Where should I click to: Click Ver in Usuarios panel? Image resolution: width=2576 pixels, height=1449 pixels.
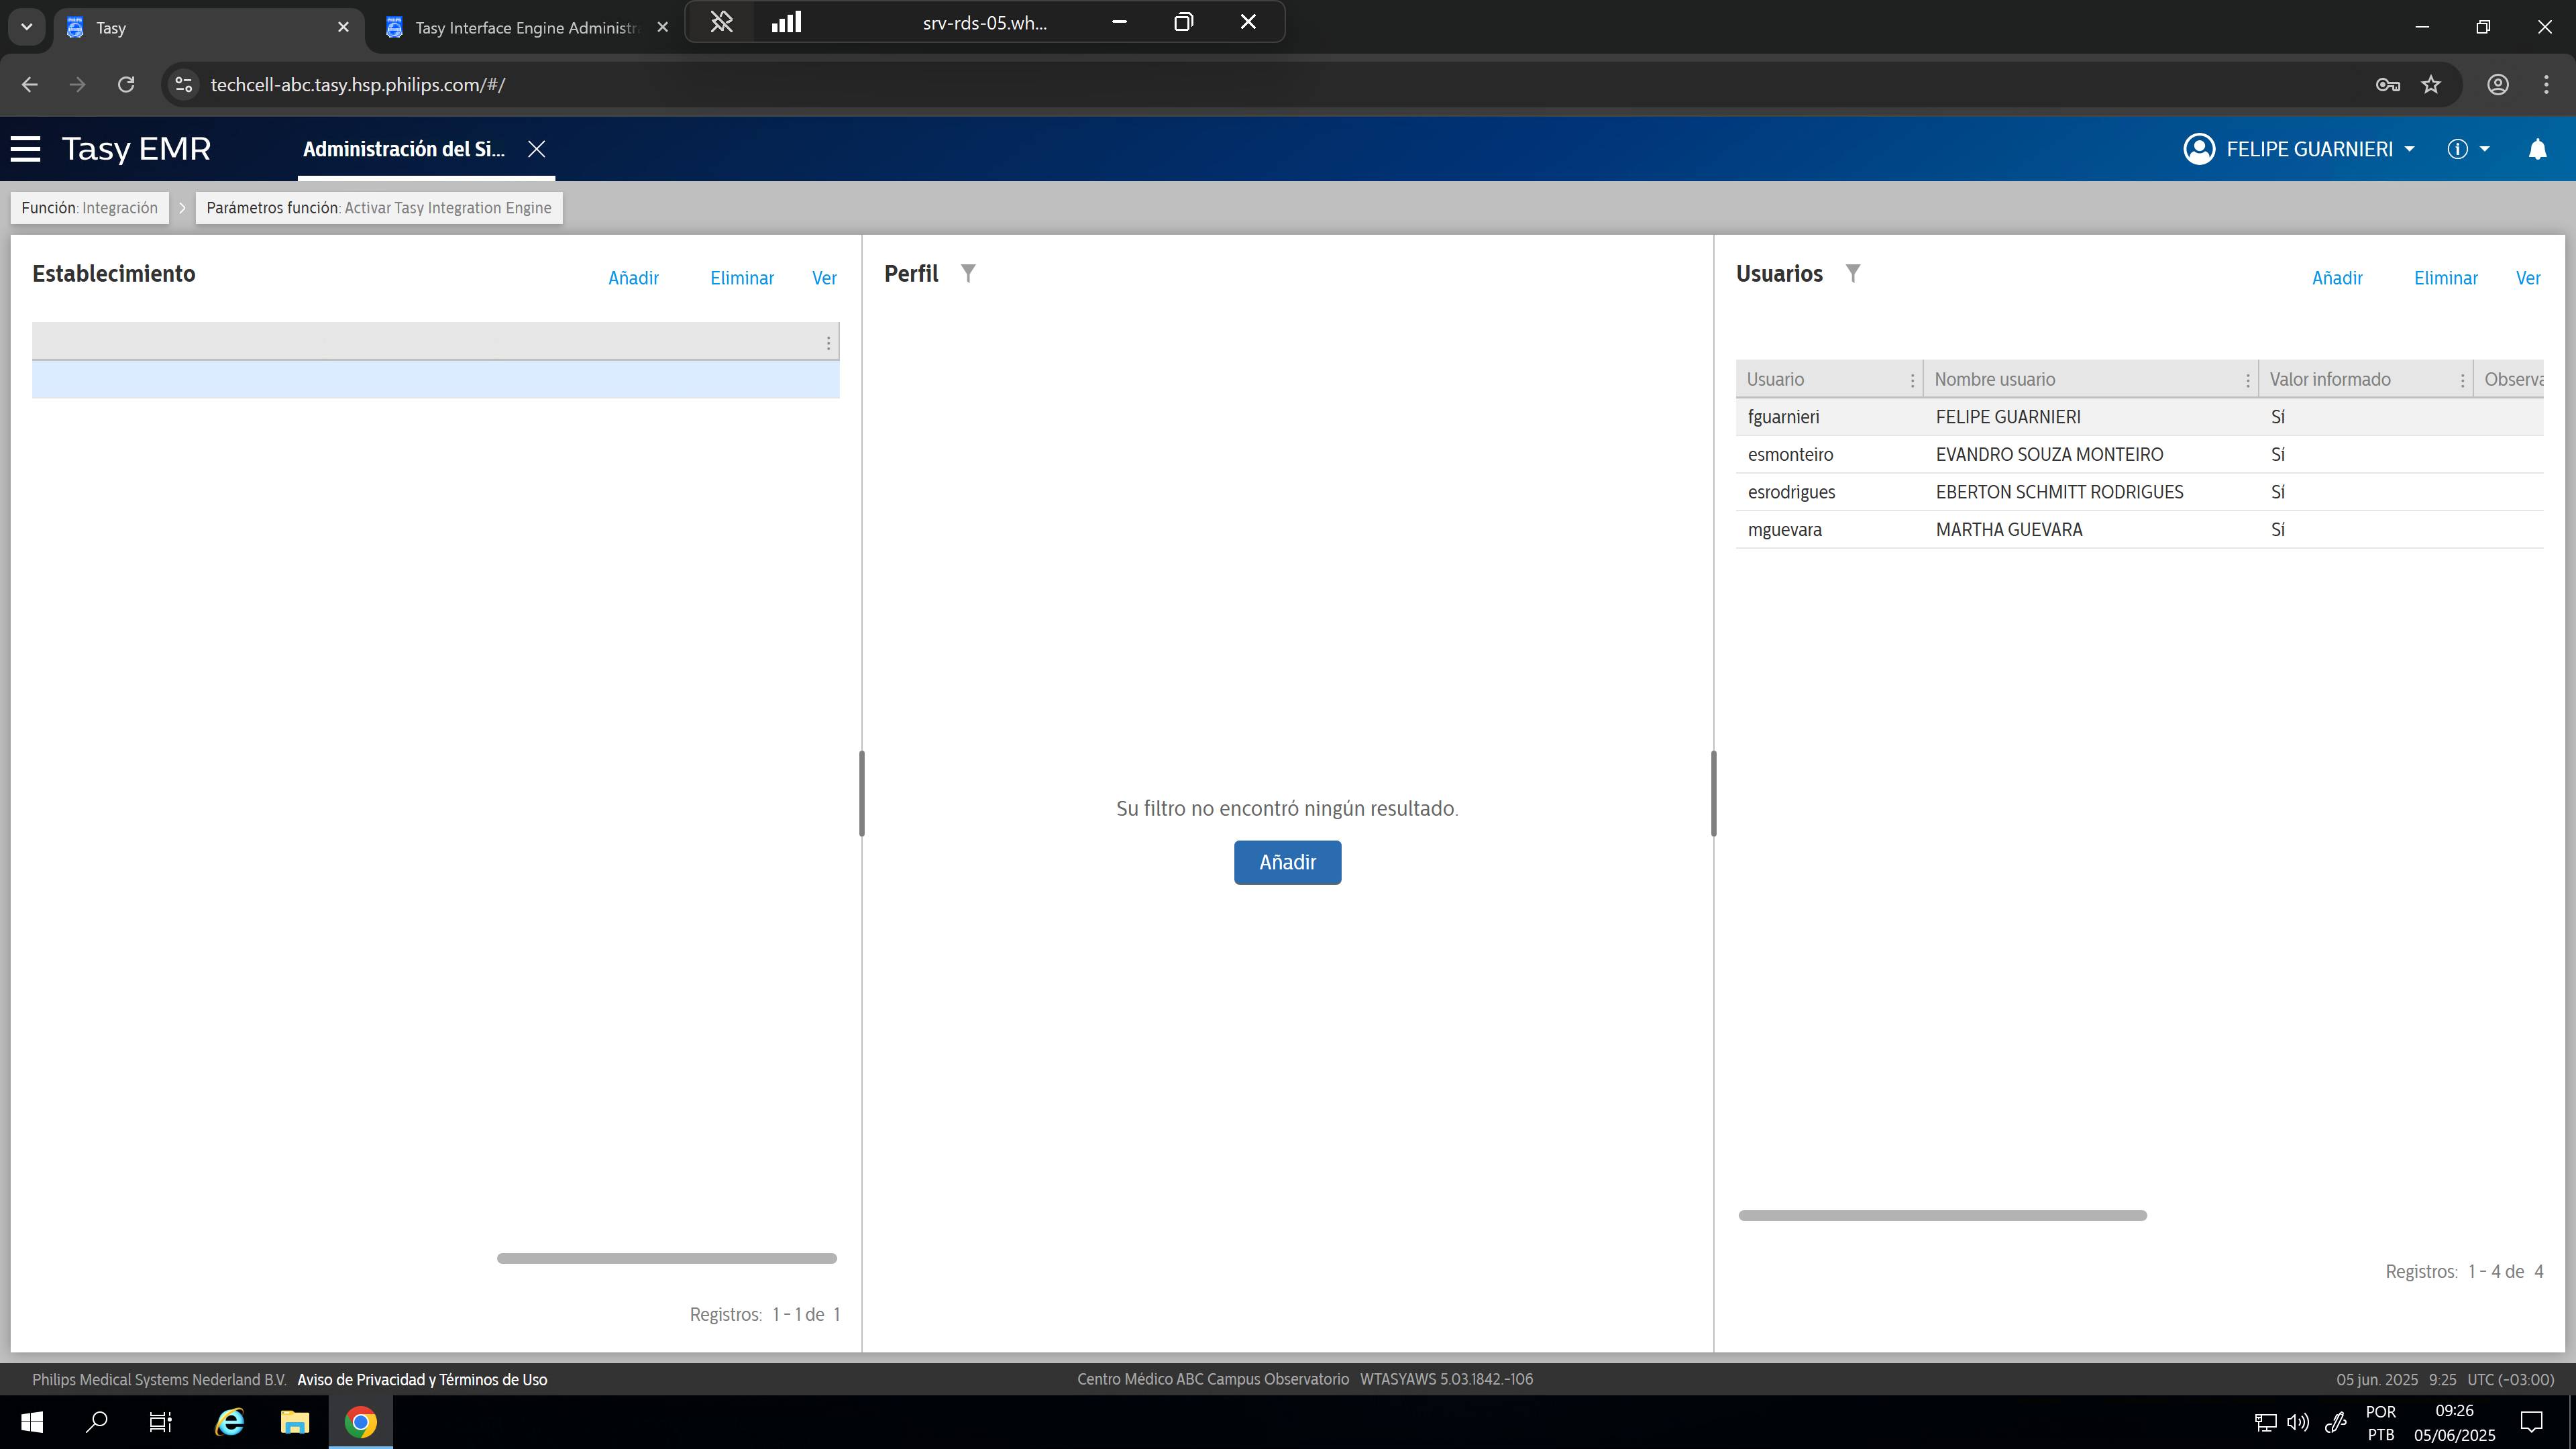coord(2528,278)
